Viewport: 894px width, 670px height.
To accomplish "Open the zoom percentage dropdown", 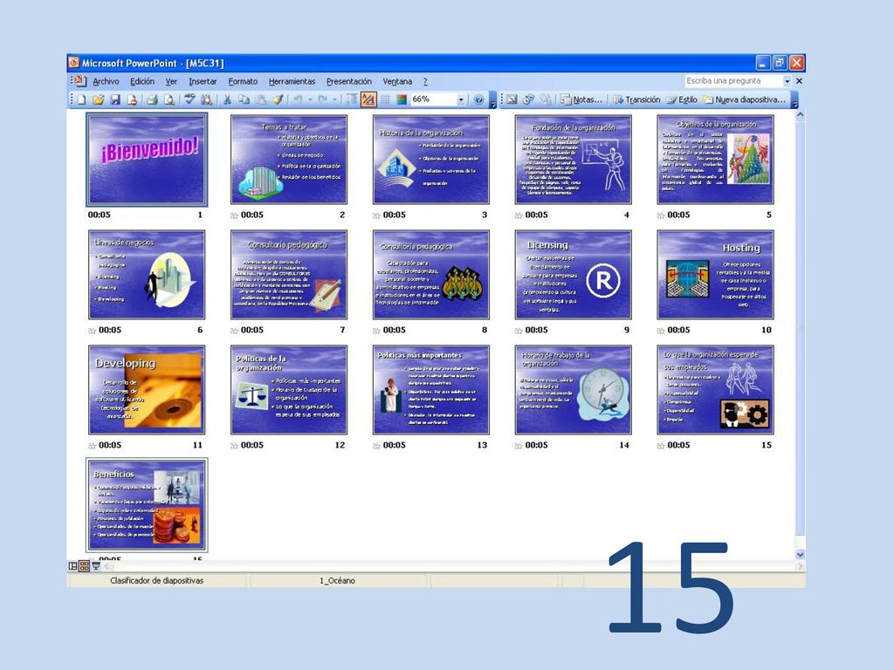I will coord(461,99).
